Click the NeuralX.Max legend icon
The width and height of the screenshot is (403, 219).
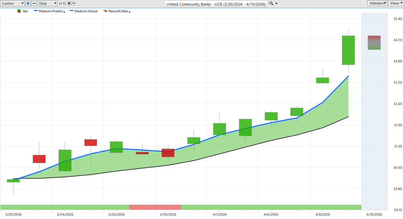(105, 11)
